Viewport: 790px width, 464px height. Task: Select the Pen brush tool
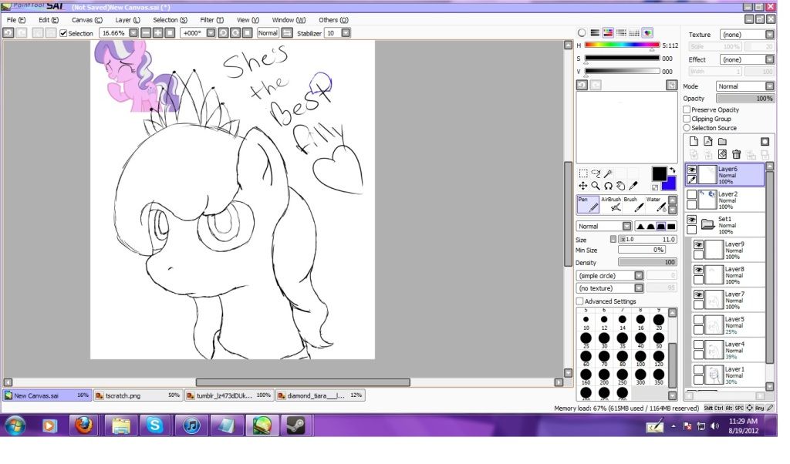pos(588,204)
